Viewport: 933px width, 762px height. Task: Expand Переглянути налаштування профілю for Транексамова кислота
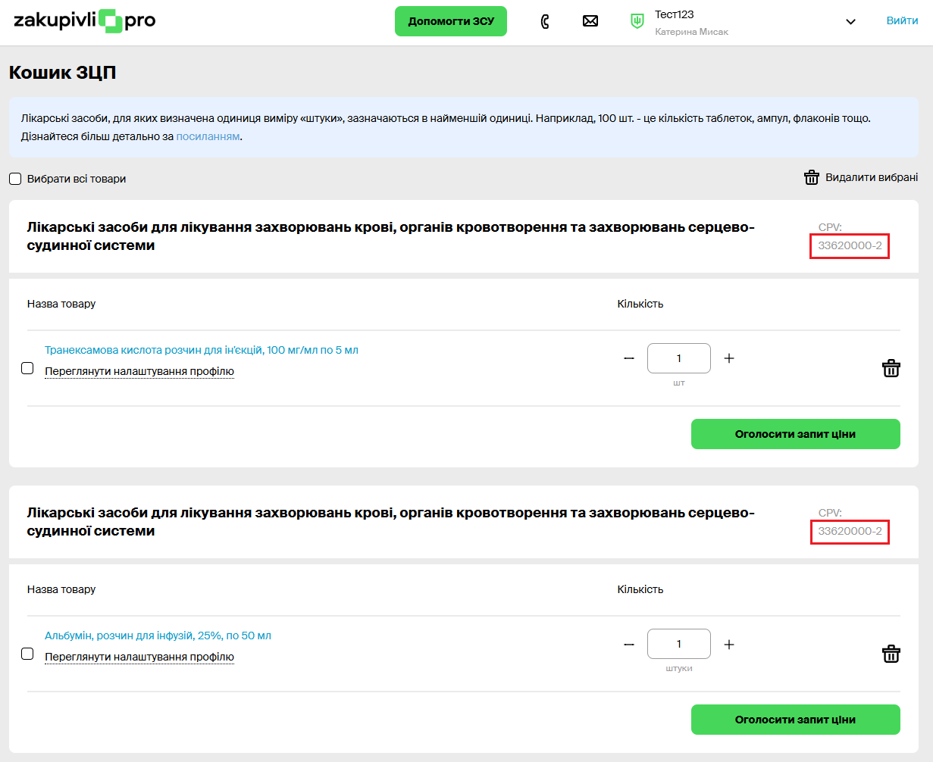pos(139,371)
